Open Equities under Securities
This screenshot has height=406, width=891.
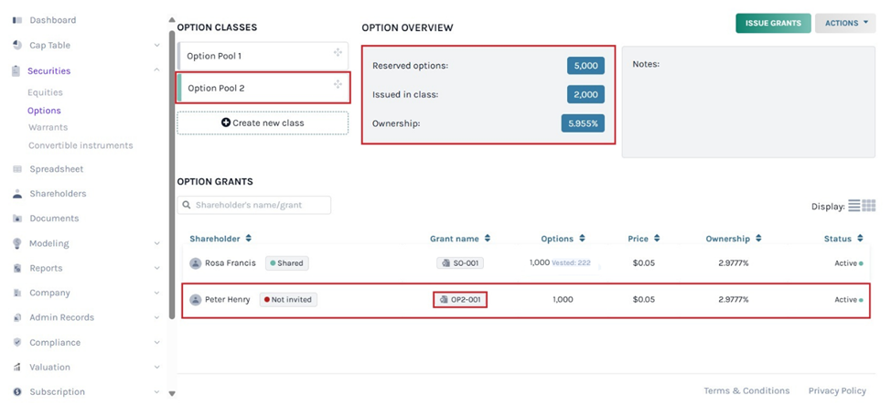tap(45, 92)
